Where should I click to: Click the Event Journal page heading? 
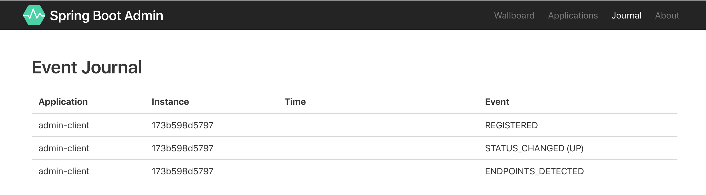click(87, 67)
